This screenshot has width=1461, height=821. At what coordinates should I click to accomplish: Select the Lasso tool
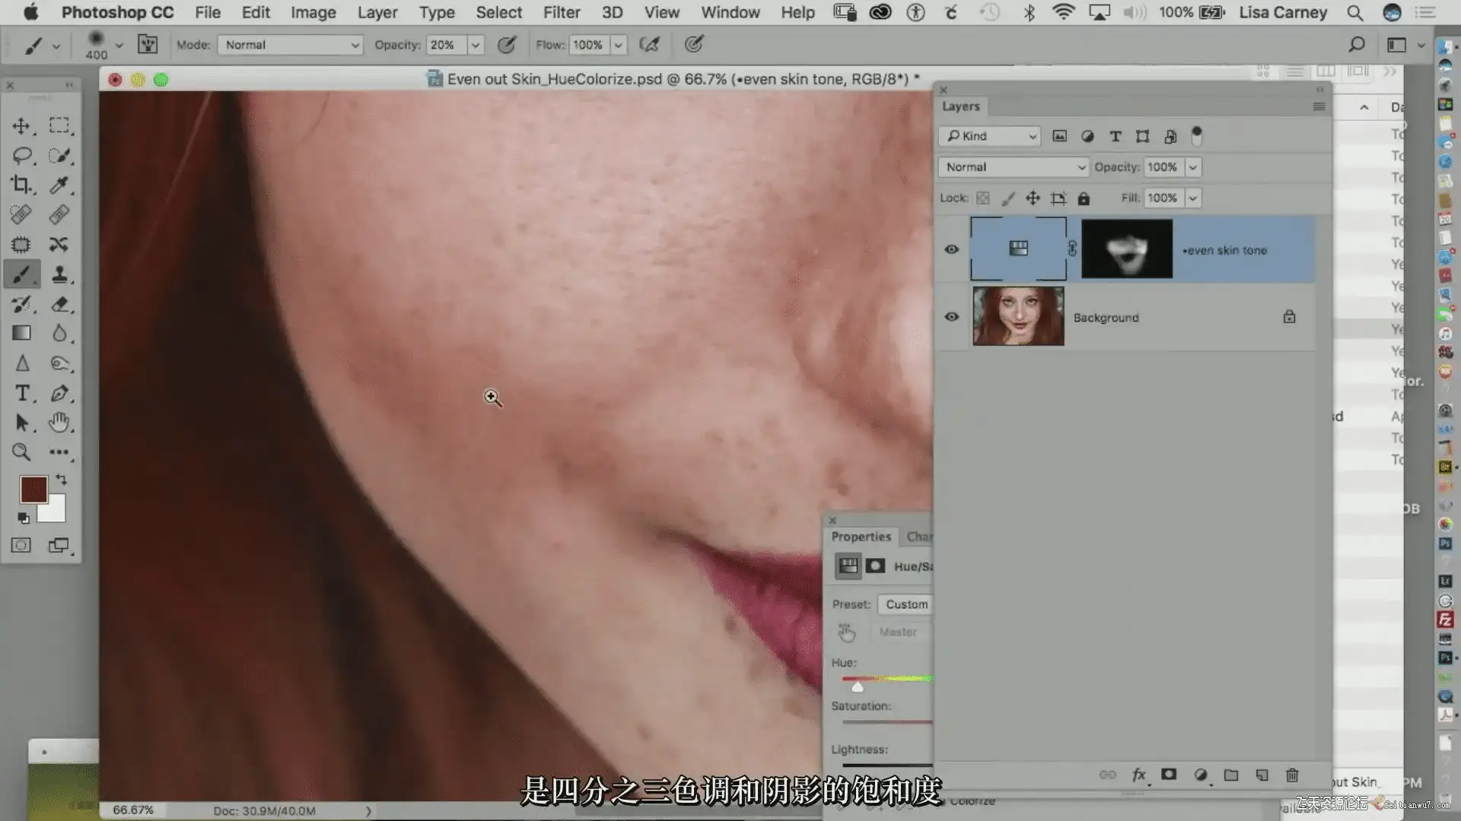point(21,156)
